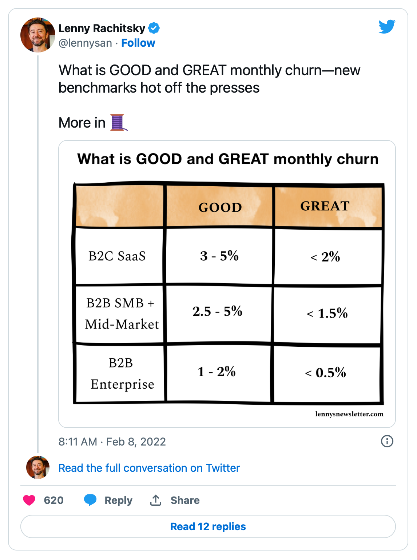417x560 pixels.
Task: Click the thread spool emoji
Action: [x=118, y=122]
